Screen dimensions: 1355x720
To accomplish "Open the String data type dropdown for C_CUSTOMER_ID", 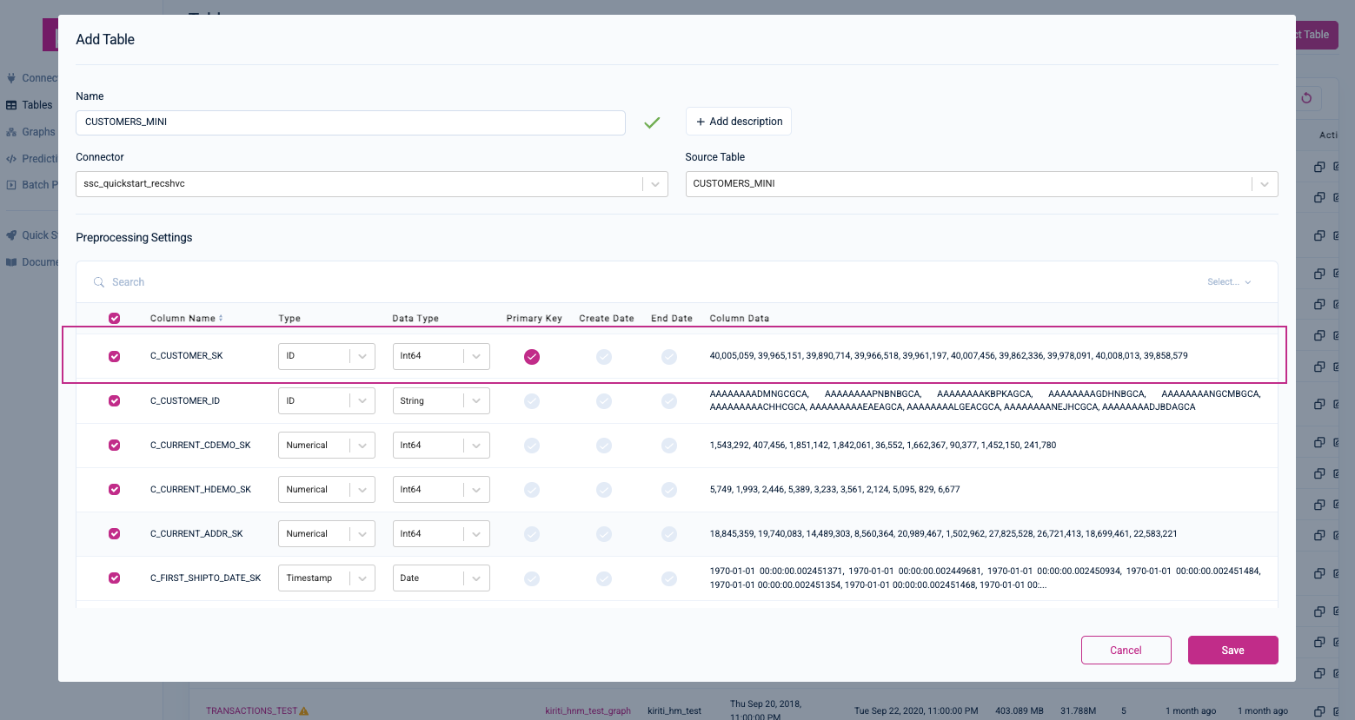I will 441,400.
